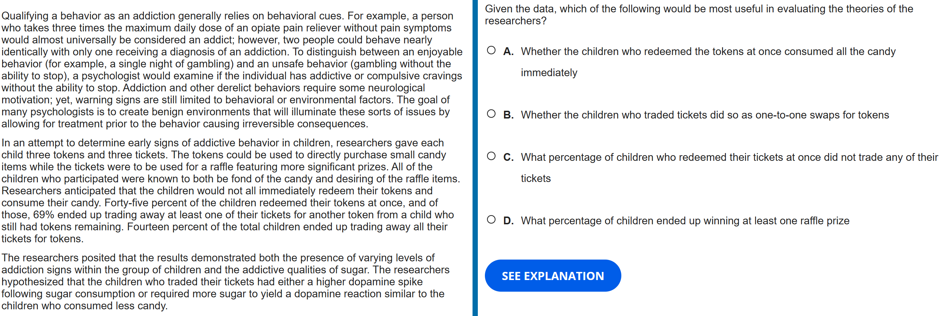Click the paragraph beginning "In an attempt"
This screenshot has width=944, height=316.
pos(231,190)
